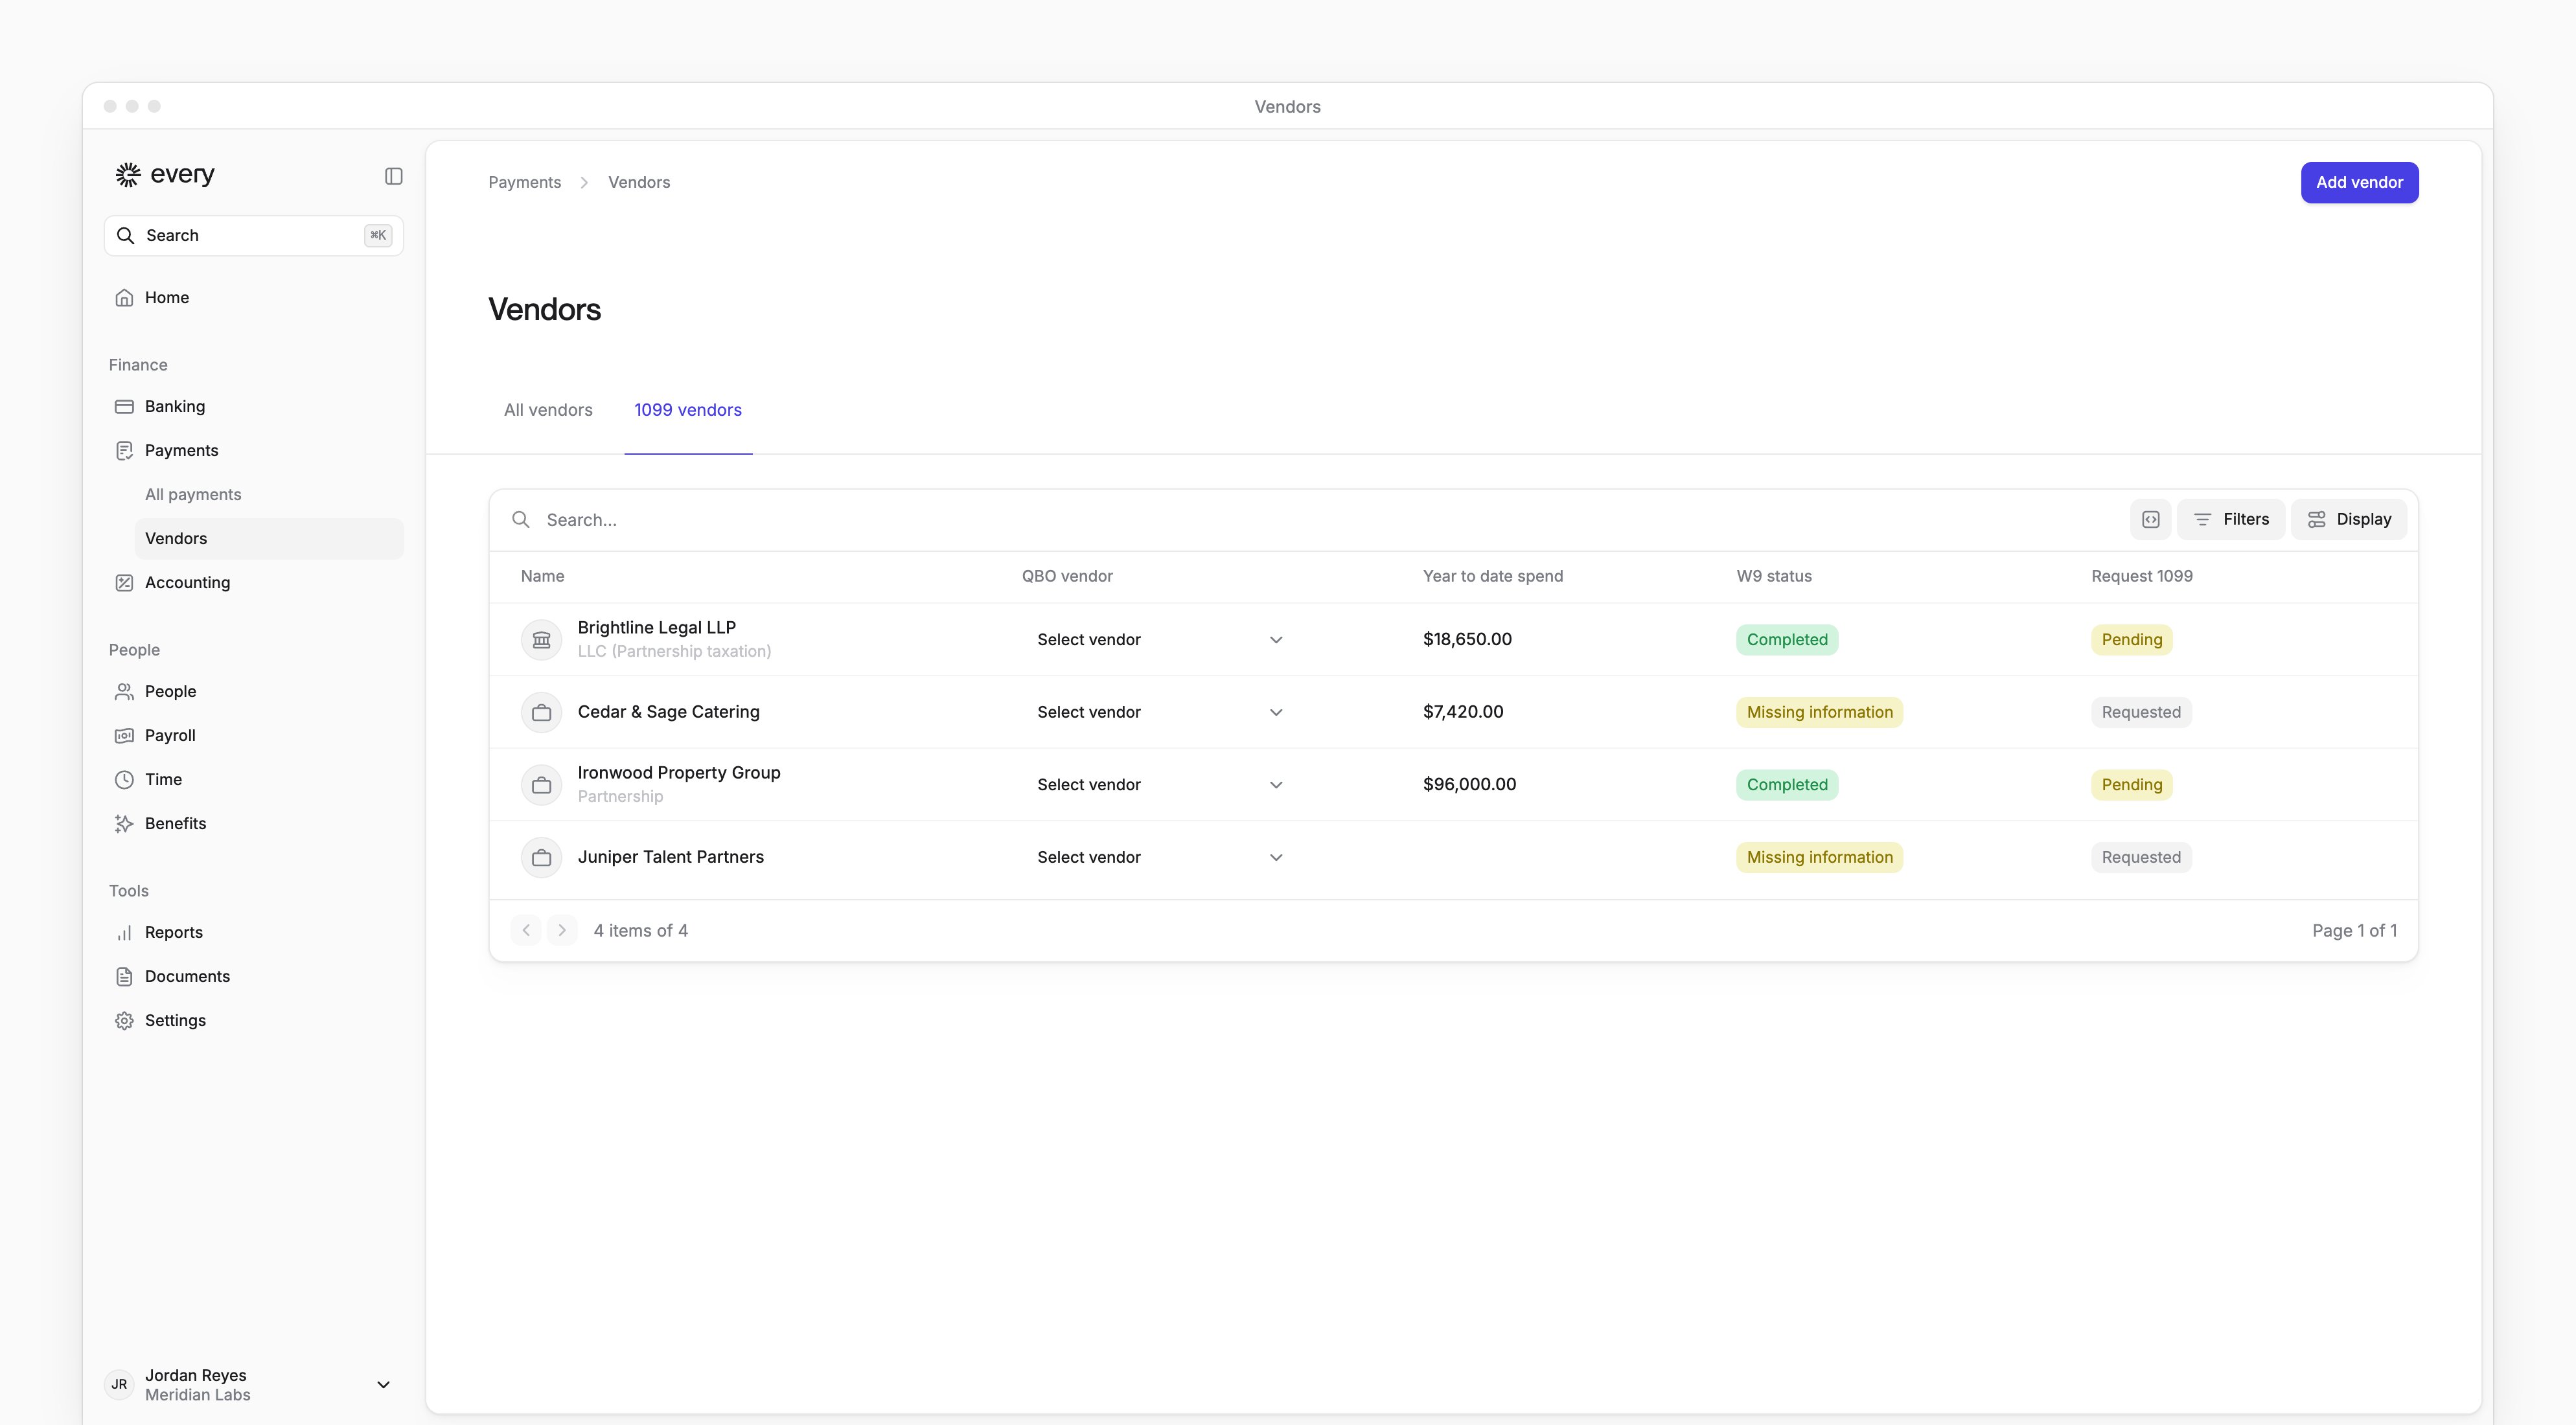Click Brightline Legal LLP bank icon

(541, 639)
